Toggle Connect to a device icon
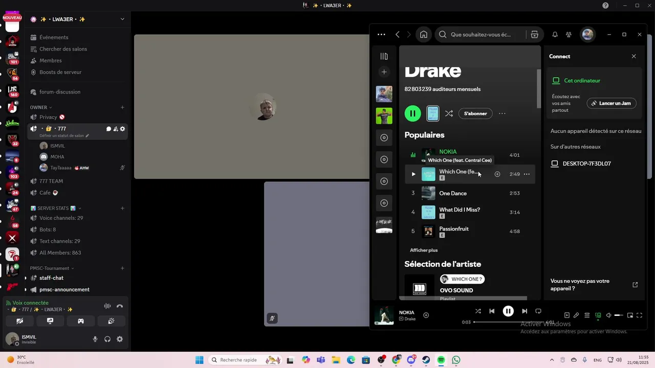 (x=598, y=315)
